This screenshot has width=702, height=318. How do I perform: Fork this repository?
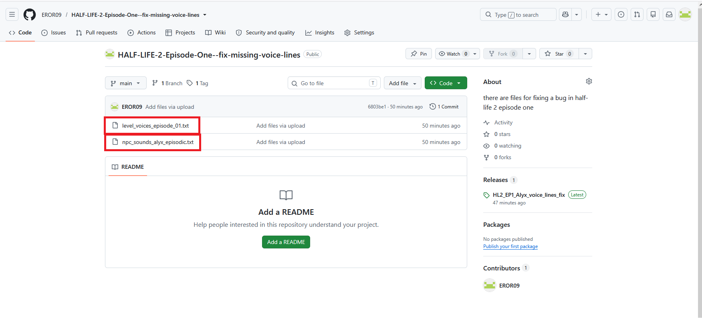503,54
